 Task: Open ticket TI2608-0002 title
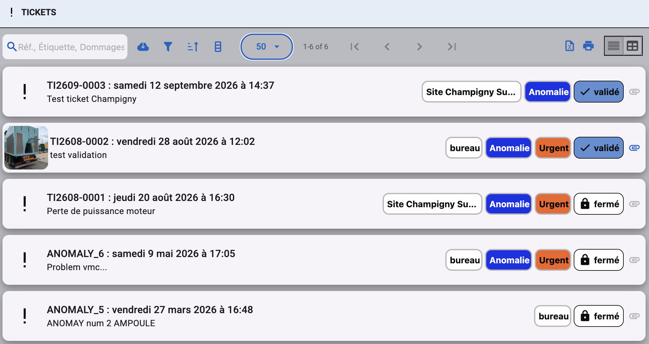click(x=152, y=141)
